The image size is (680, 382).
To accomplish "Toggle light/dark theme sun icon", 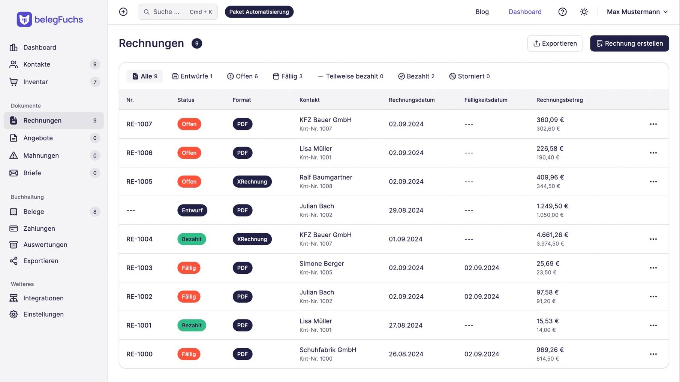I will point(584,12).
